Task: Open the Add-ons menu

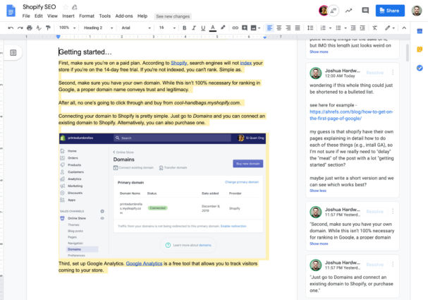Action: (x=123, y=16)
